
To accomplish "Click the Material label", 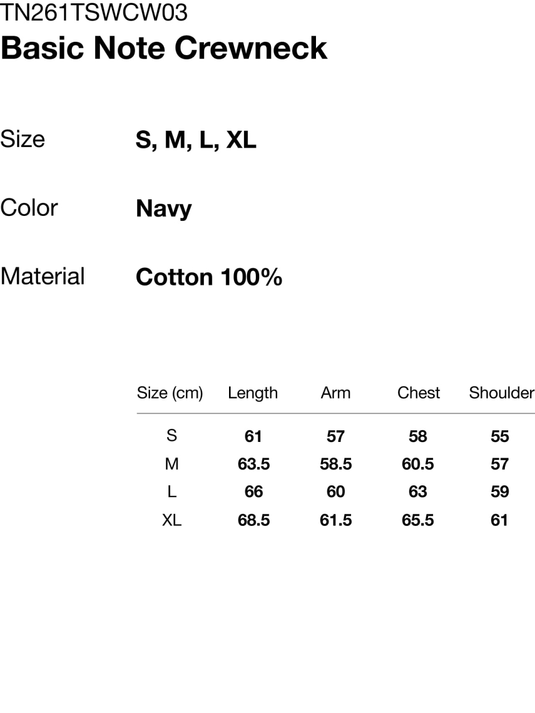I will click(42, 277).
